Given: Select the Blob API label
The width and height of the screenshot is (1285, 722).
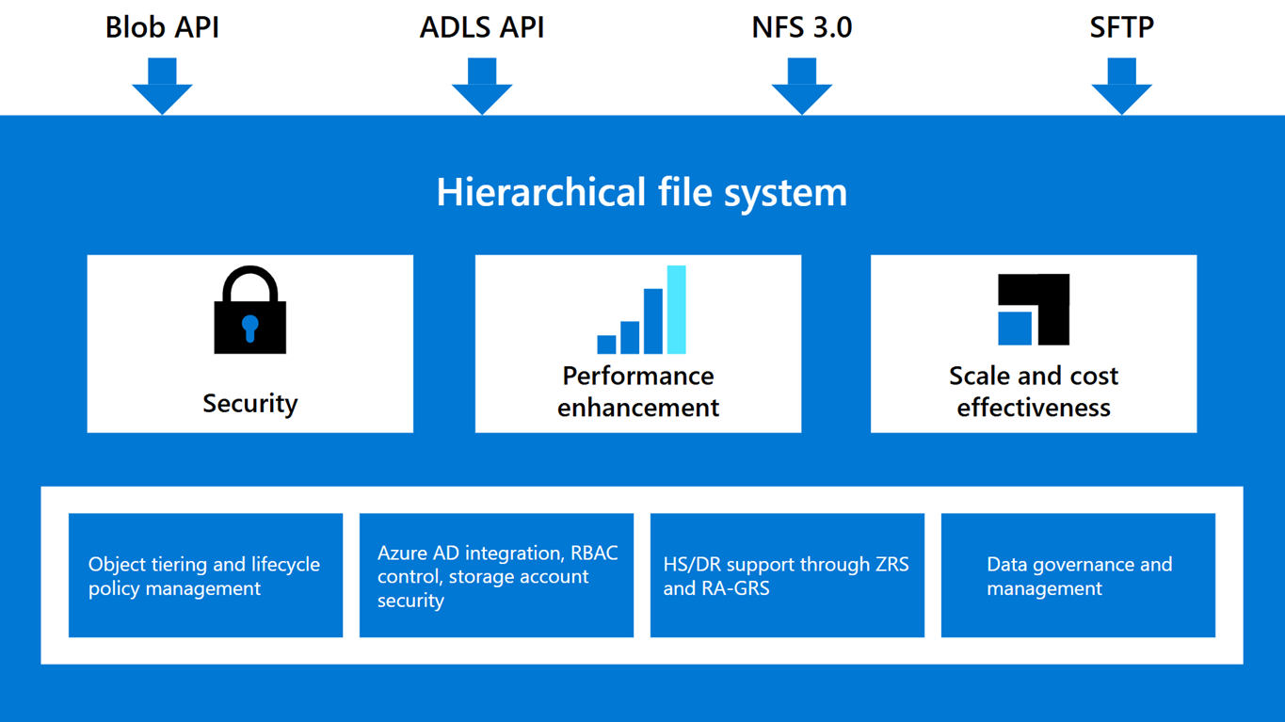Looking at the screenshot, I should point(162,27).
